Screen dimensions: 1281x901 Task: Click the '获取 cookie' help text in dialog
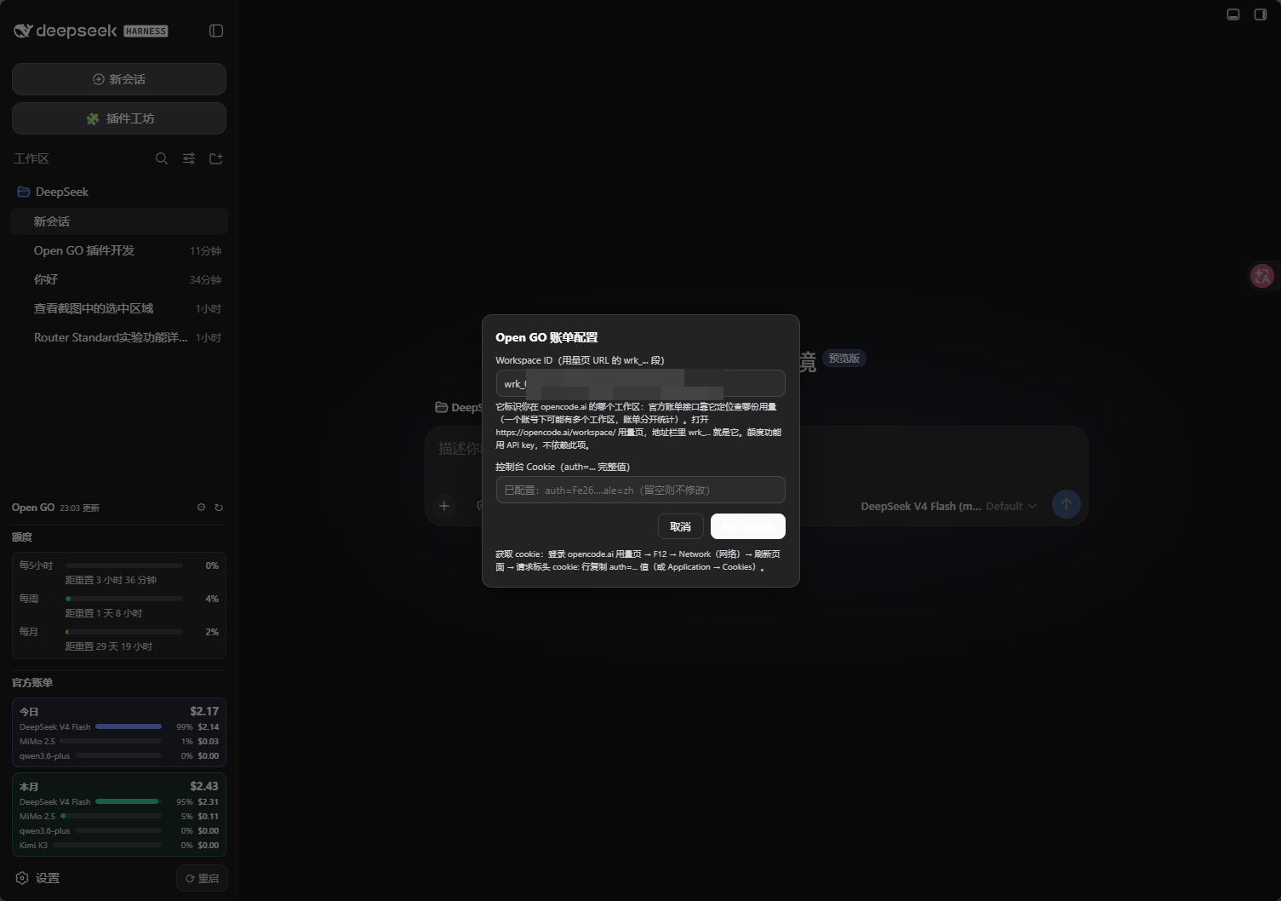[638, 560]
